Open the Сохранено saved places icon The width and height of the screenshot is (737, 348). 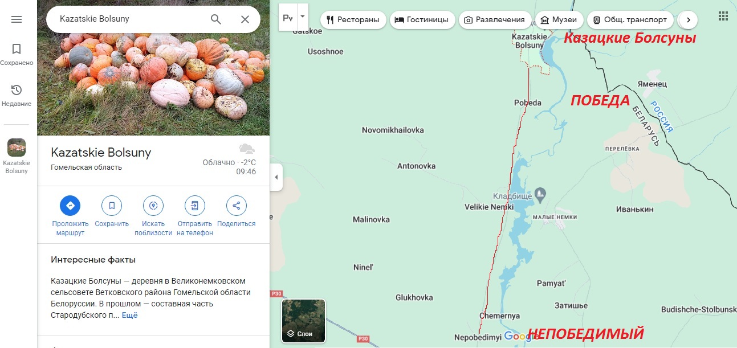pyautogui.click(x=17, y=49)
